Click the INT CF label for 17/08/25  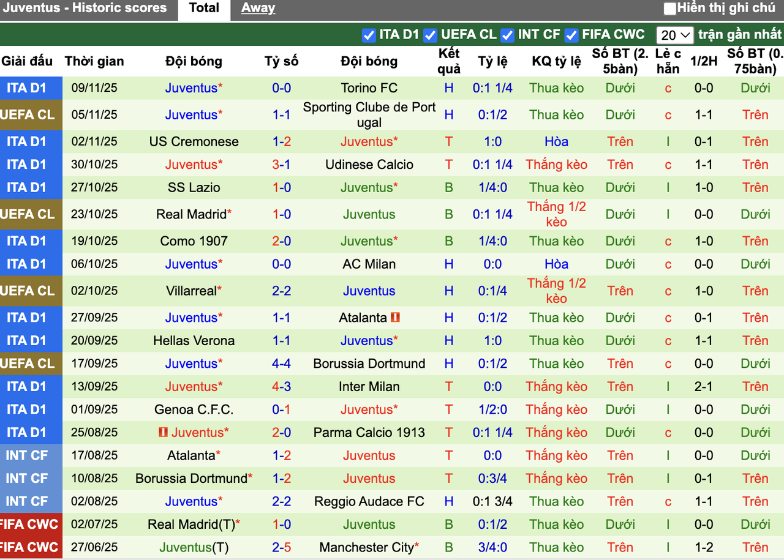(x=27, y=456)
